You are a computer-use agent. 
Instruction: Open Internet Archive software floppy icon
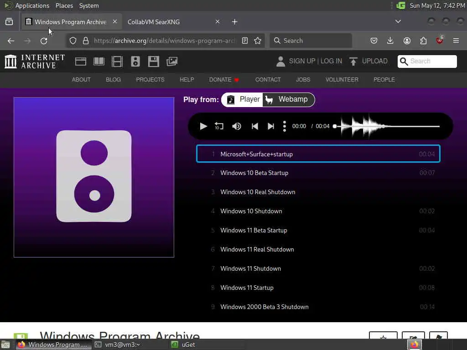pyautogui.click(x=153, y=62)
